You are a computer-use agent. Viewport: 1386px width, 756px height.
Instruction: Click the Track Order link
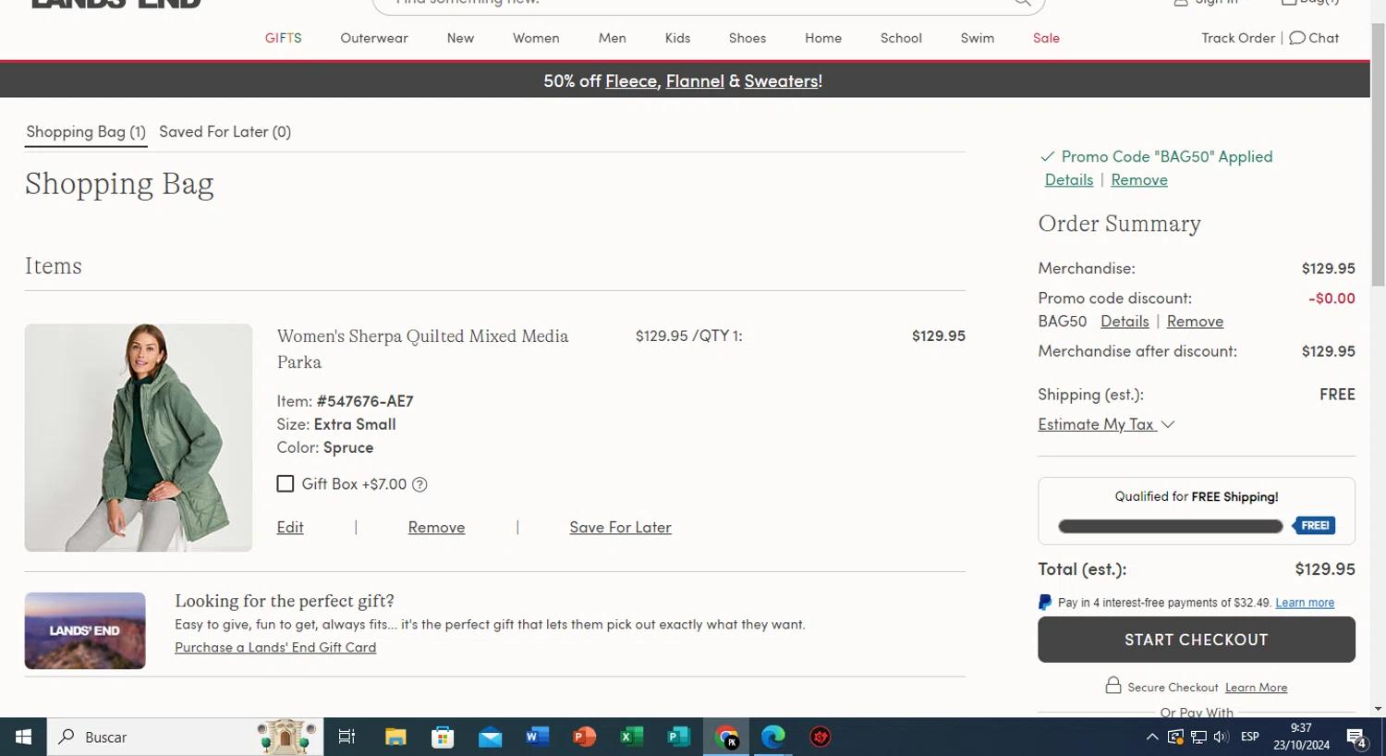(x=1238, y=38)
